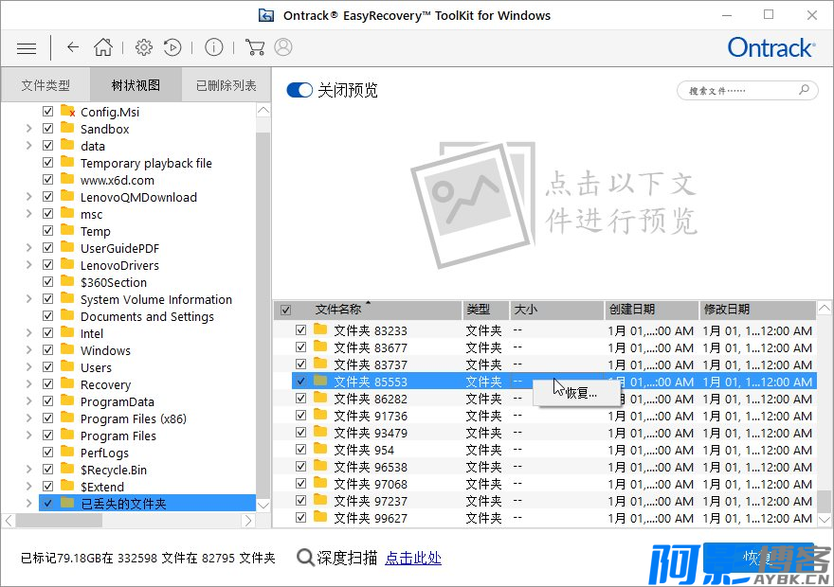Go back with the left arrow icon
834x587 pixels.
[73, 47]
